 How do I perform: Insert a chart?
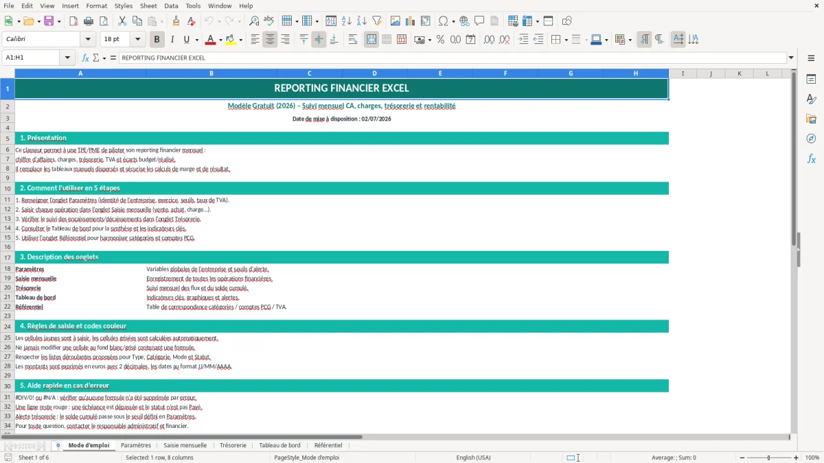(411, 21)
